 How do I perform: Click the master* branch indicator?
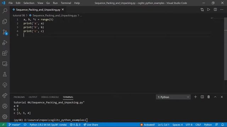click(x=15, y=125)
